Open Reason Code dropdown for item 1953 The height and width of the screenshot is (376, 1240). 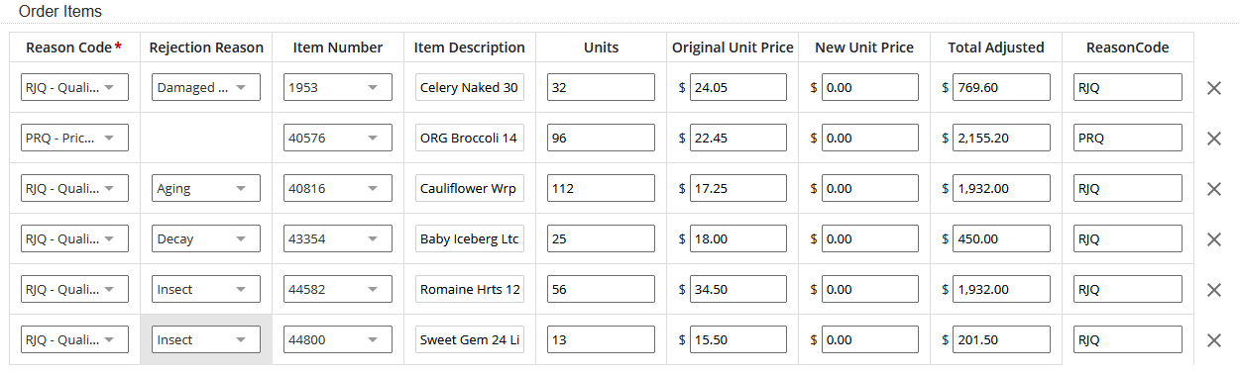[74, 87]
